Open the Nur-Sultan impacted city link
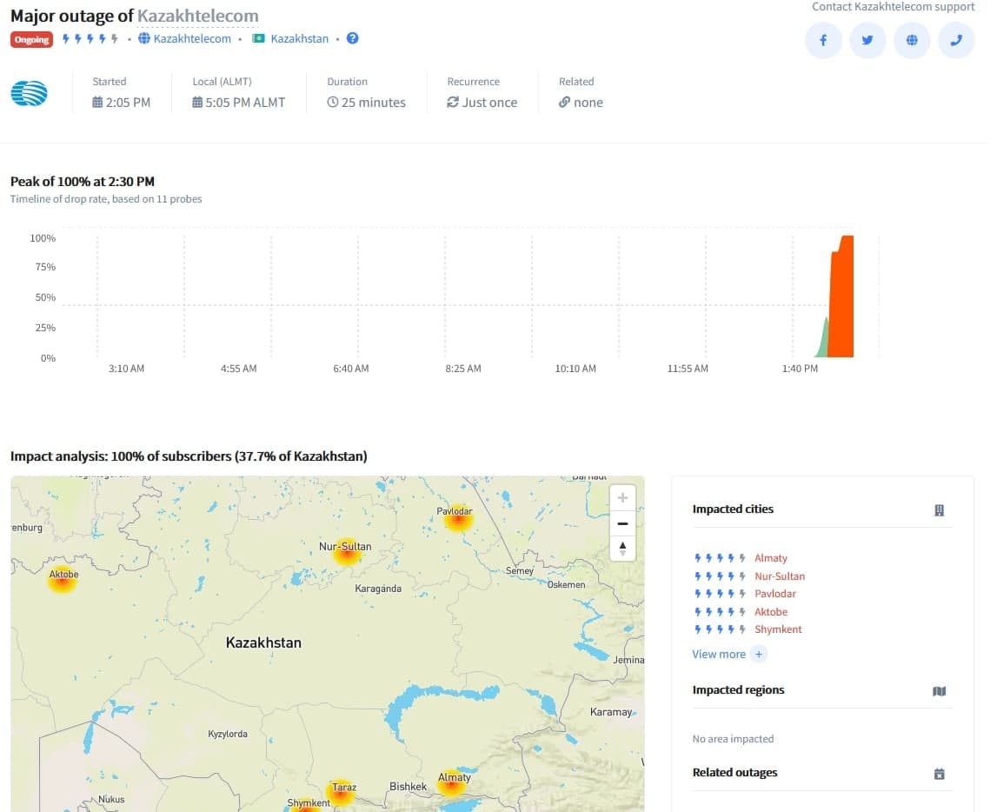 click(x=780, y=576)
